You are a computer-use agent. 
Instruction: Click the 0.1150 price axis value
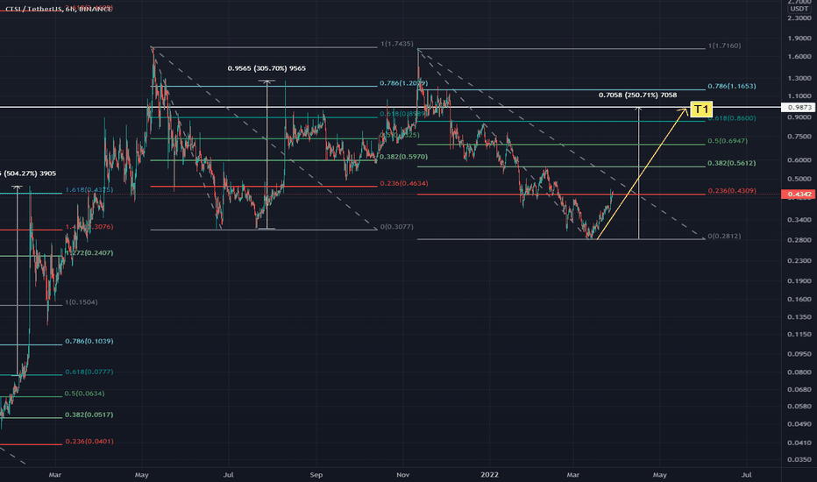coord(799,334)
